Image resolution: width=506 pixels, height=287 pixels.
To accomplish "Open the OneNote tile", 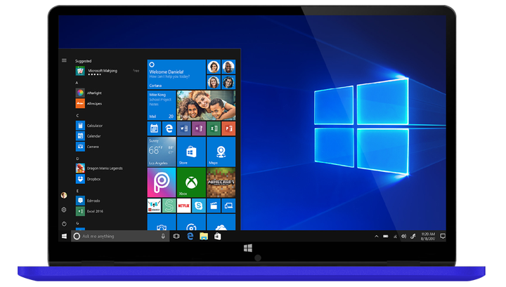I will pos(199,128).
